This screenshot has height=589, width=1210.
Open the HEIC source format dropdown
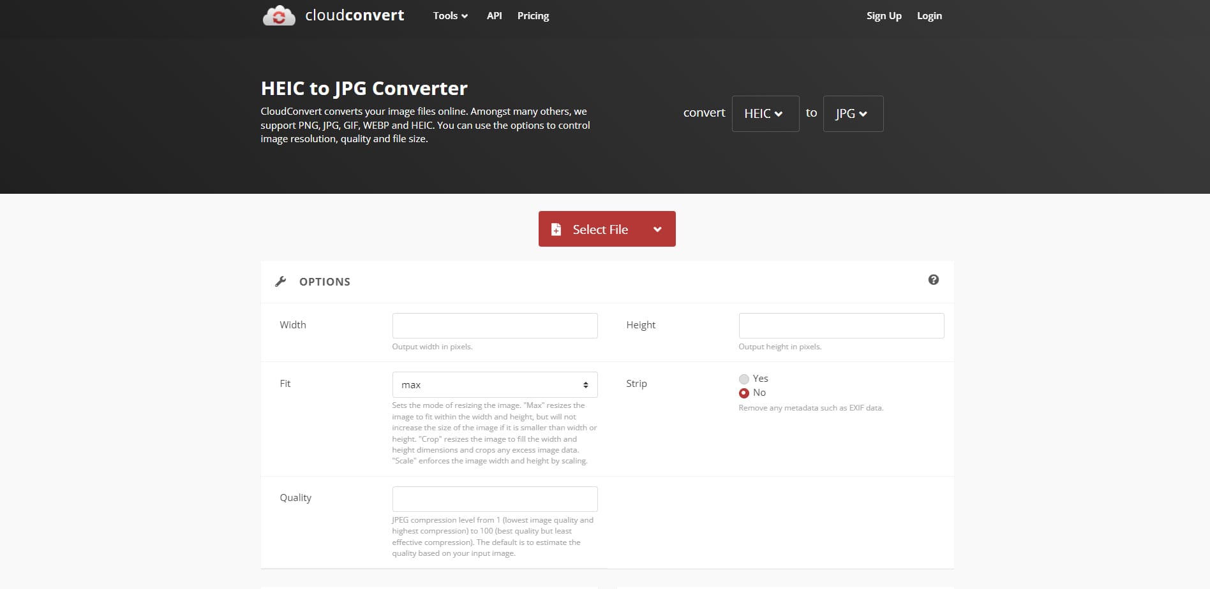[765, 113]
